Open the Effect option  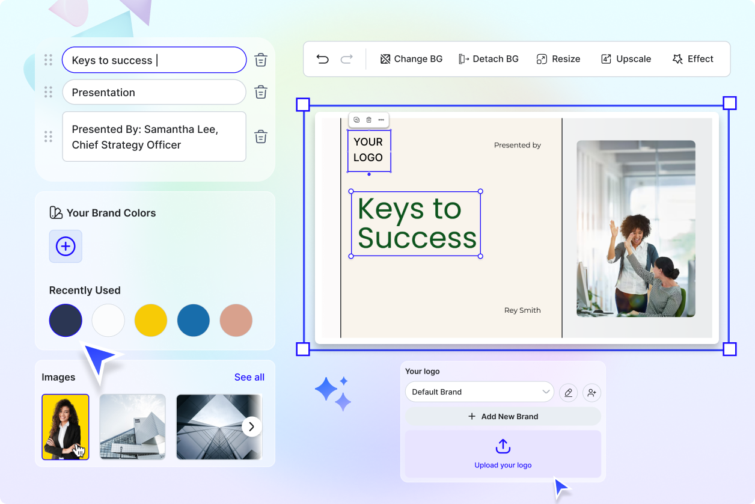[692, 59]
